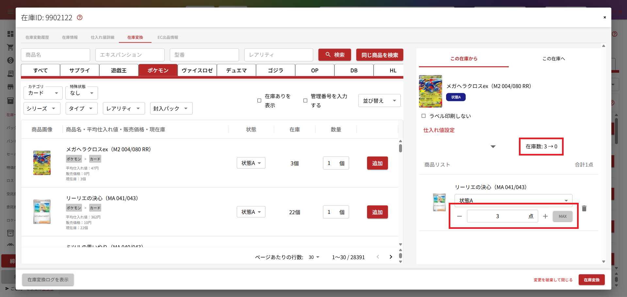Decrease quantity with the minus icon
The image size is (627, 297).
point(459,216)
